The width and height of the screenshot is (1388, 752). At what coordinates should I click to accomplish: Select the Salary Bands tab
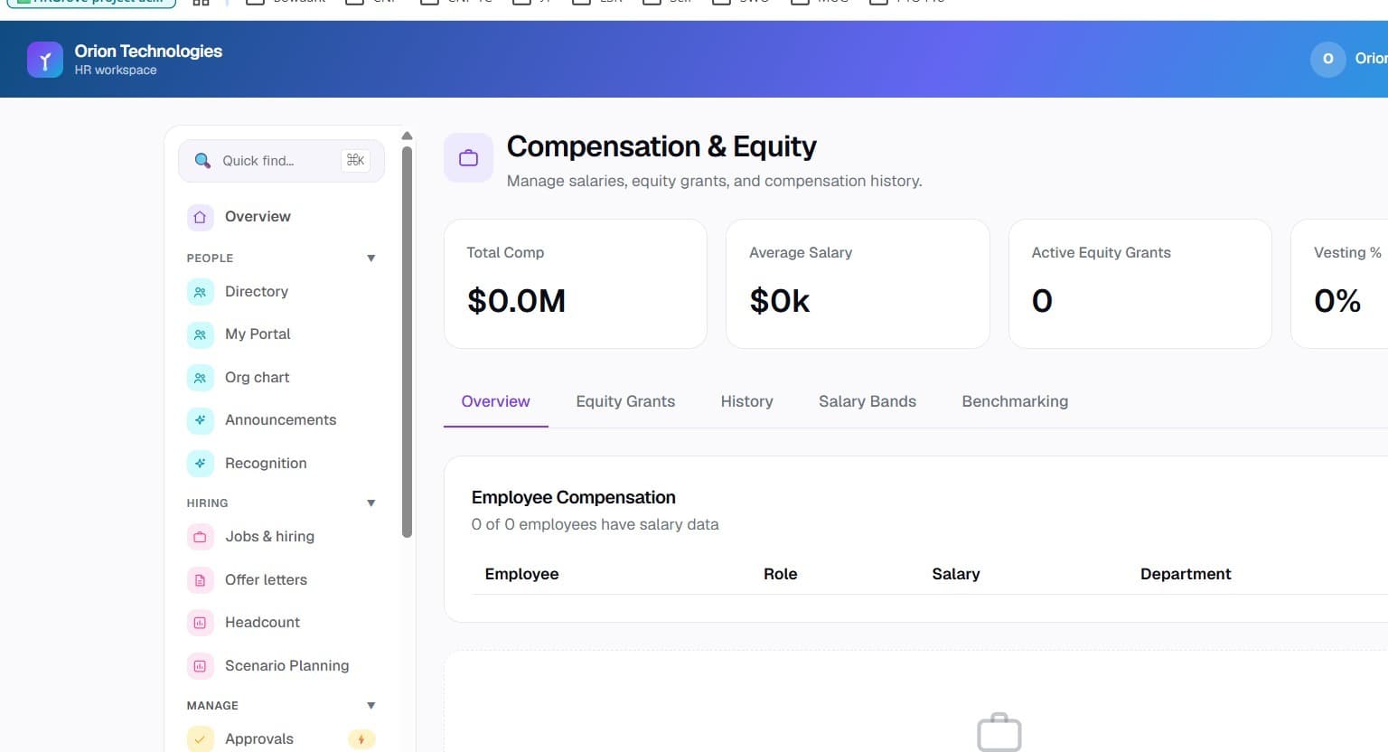[867, 401]
